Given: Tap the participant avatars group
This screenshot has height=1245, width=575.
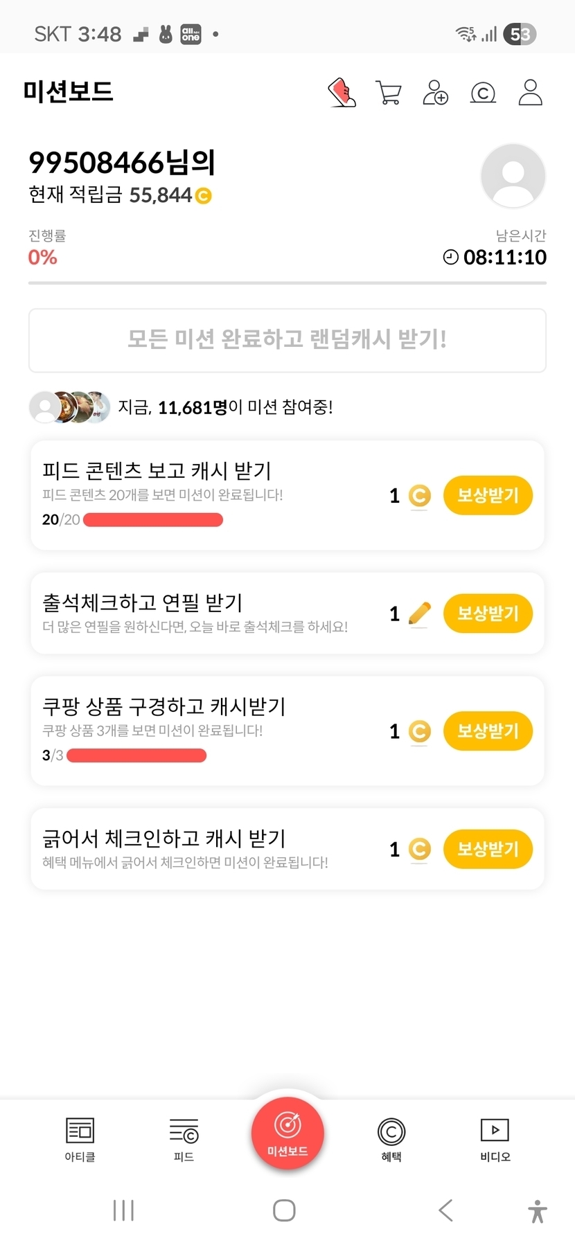Looking at the screenshot, I should (69, 407).
